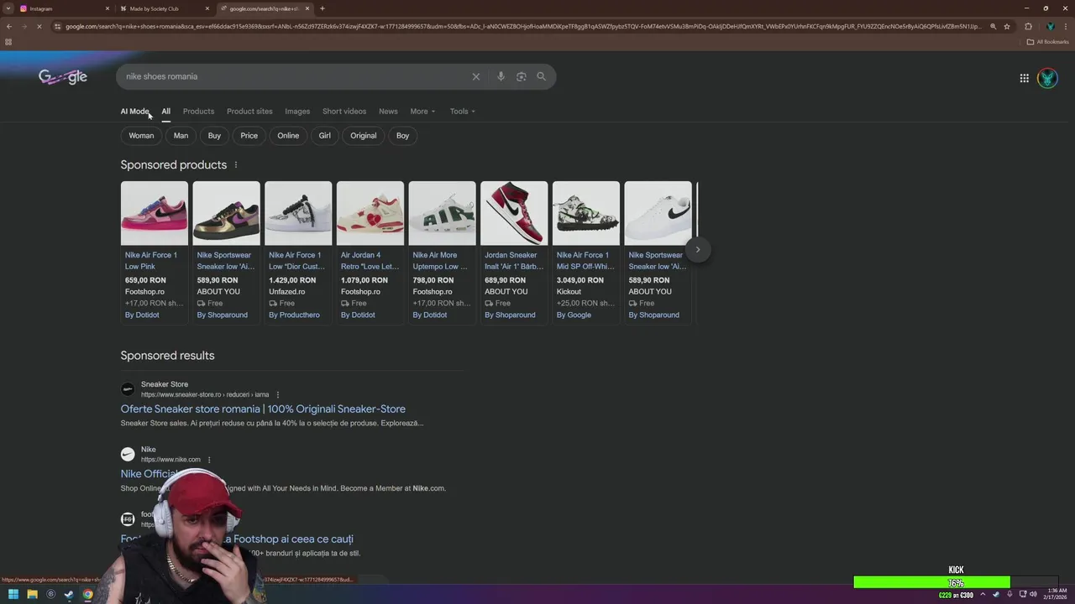The height and width of the screenshot is (604, 1075).
Task: Open taskbar clock and date
Action: click(x=1057, y=594)
